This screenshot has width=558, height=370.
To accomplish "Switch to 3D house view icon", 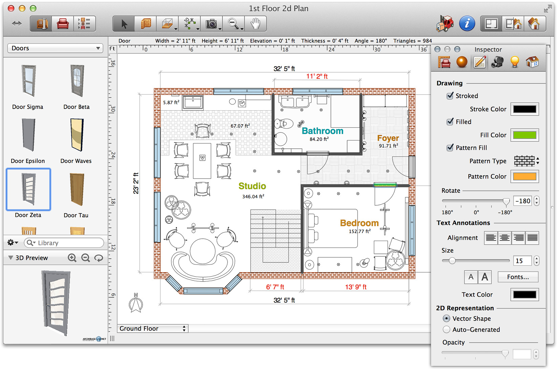I will click(534, 24).
